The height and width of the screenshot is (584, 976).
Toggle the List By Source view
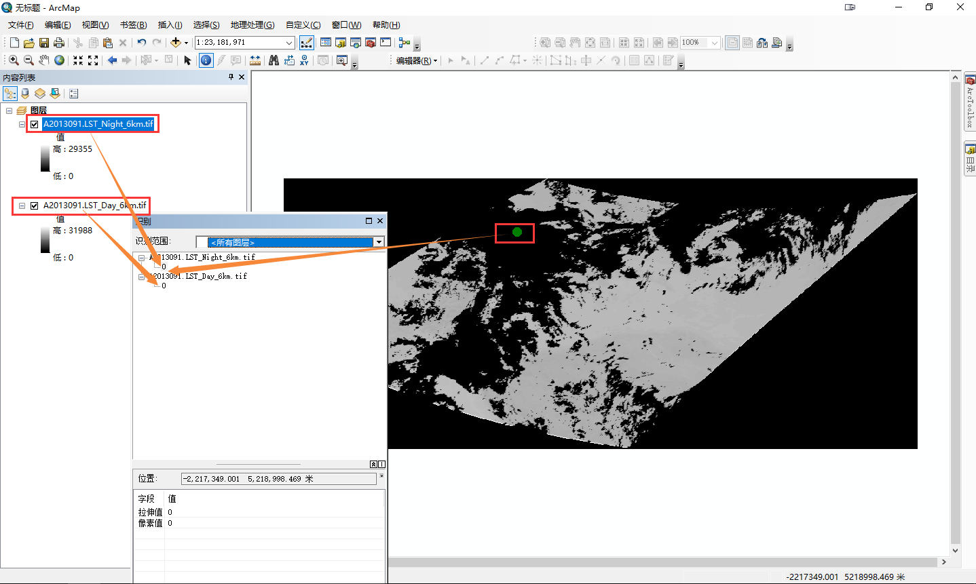coord(25,93)
